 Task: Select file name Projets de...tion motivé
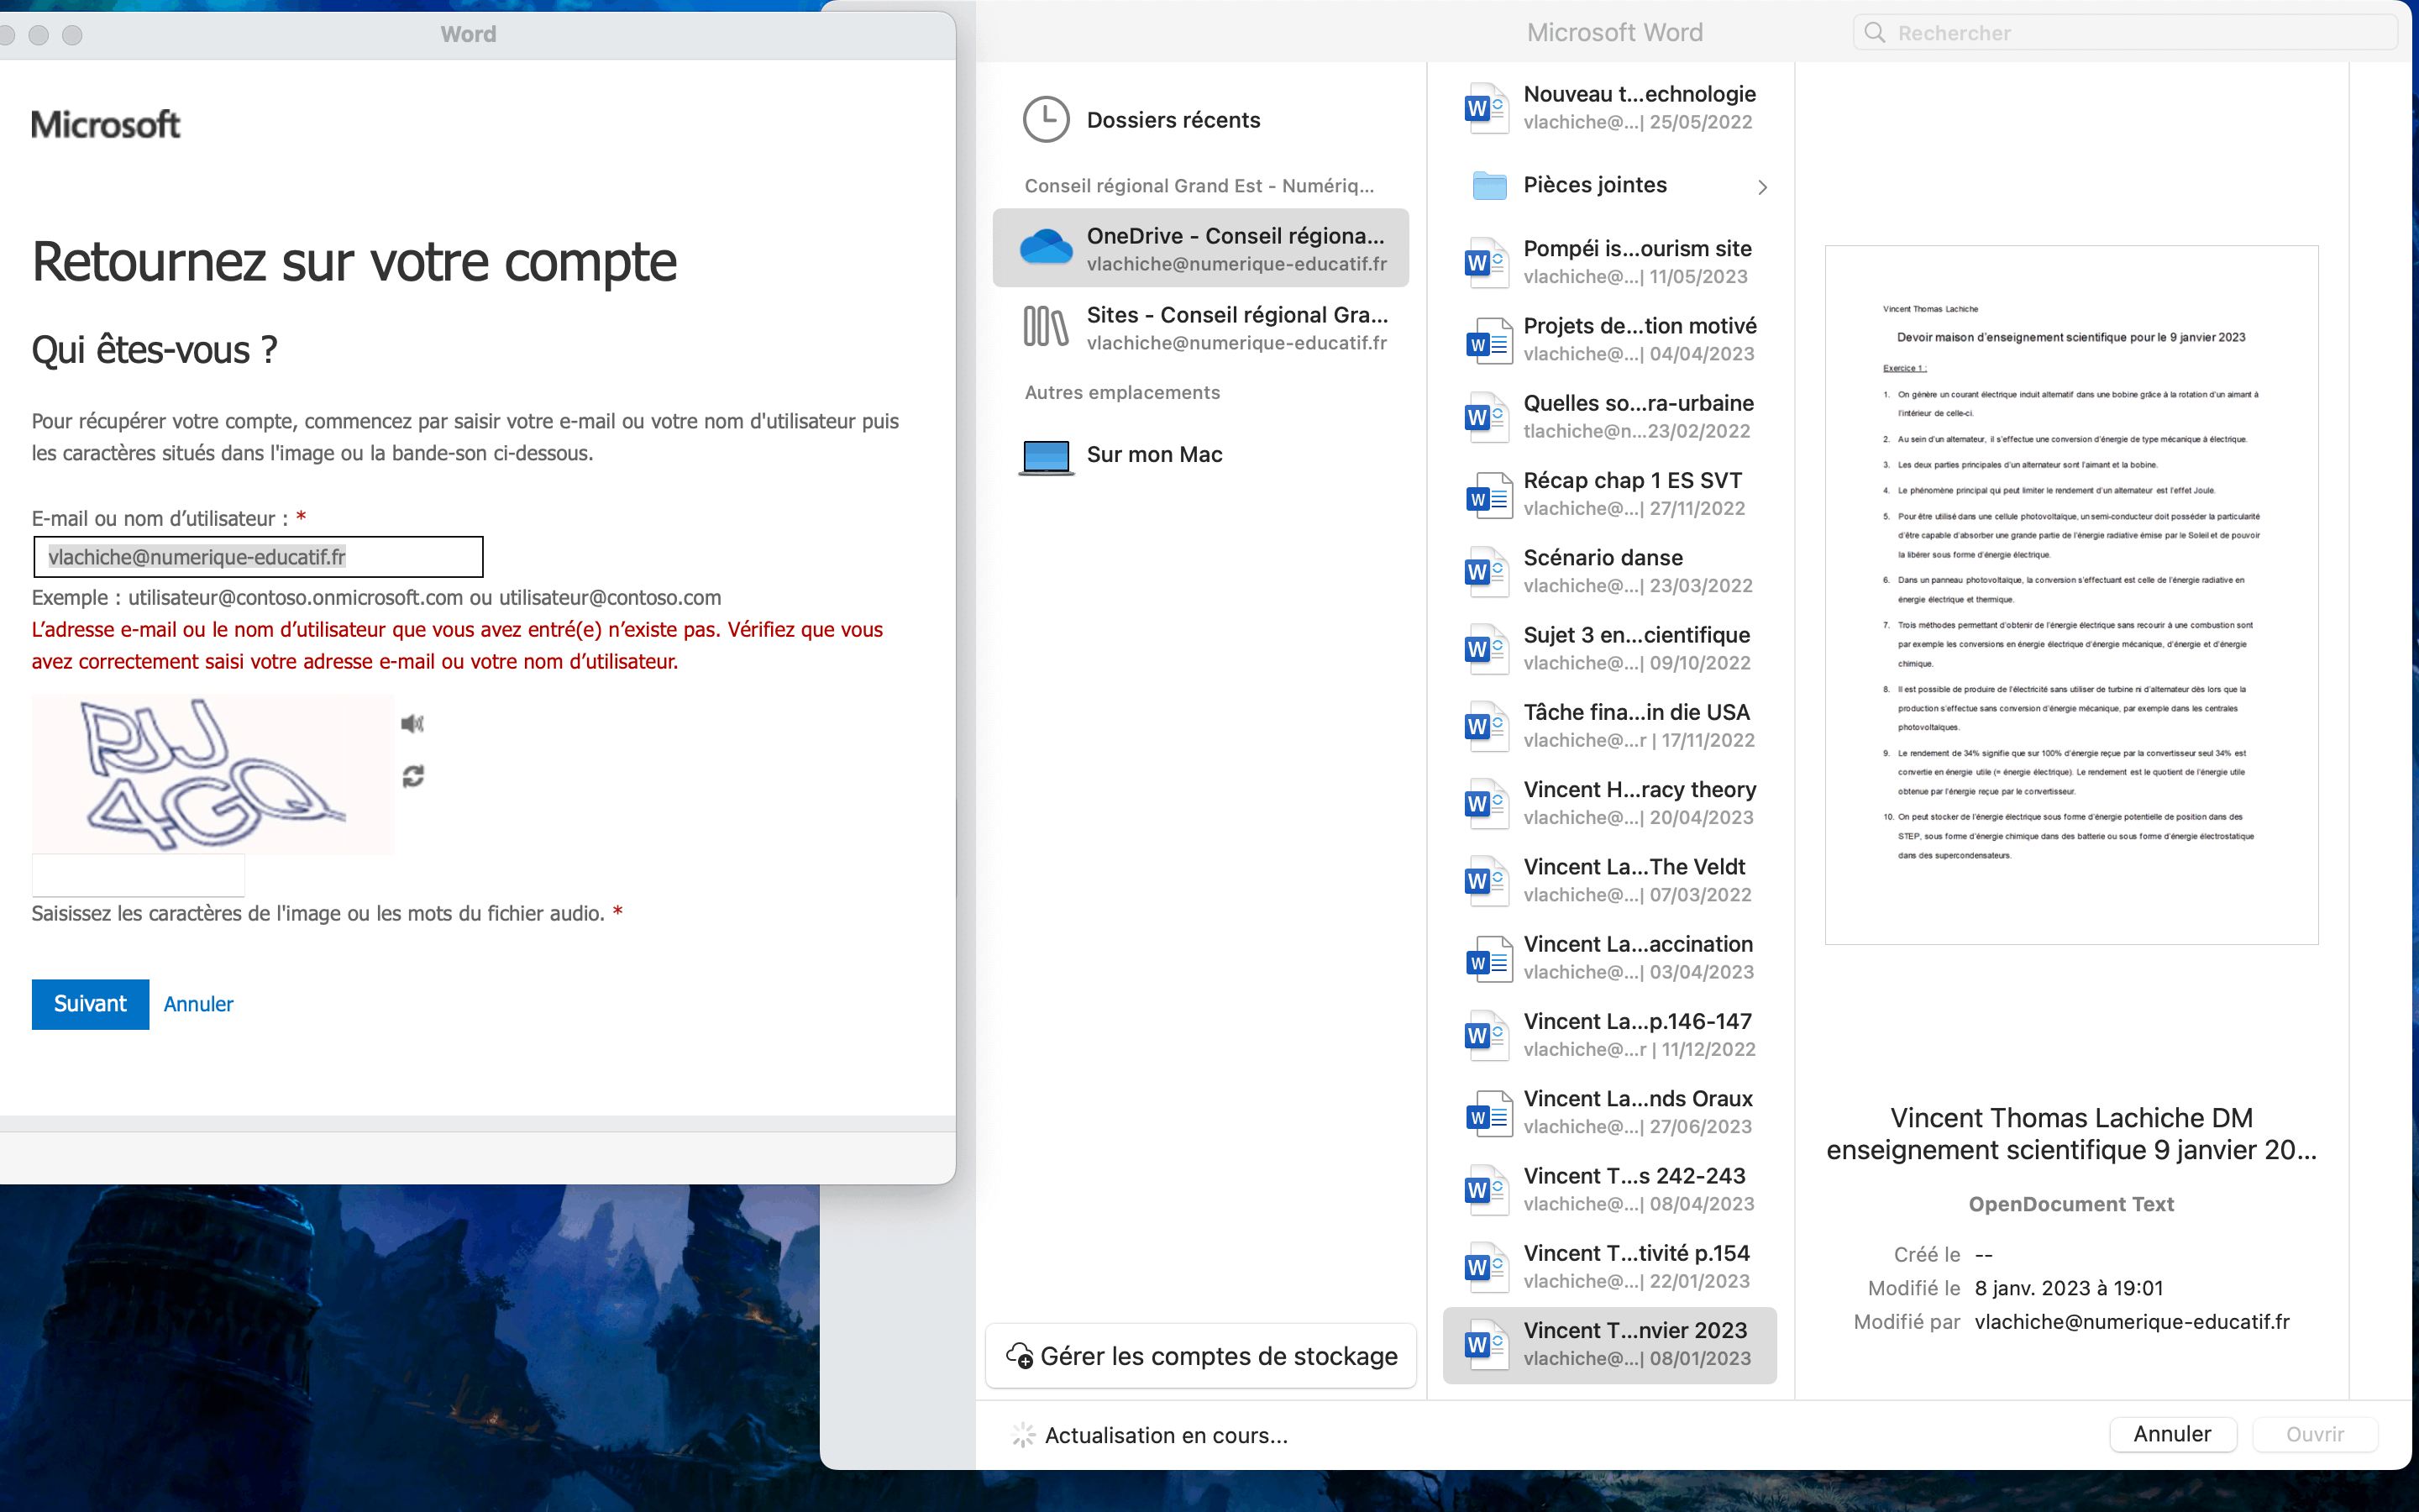pos(1640,326)
